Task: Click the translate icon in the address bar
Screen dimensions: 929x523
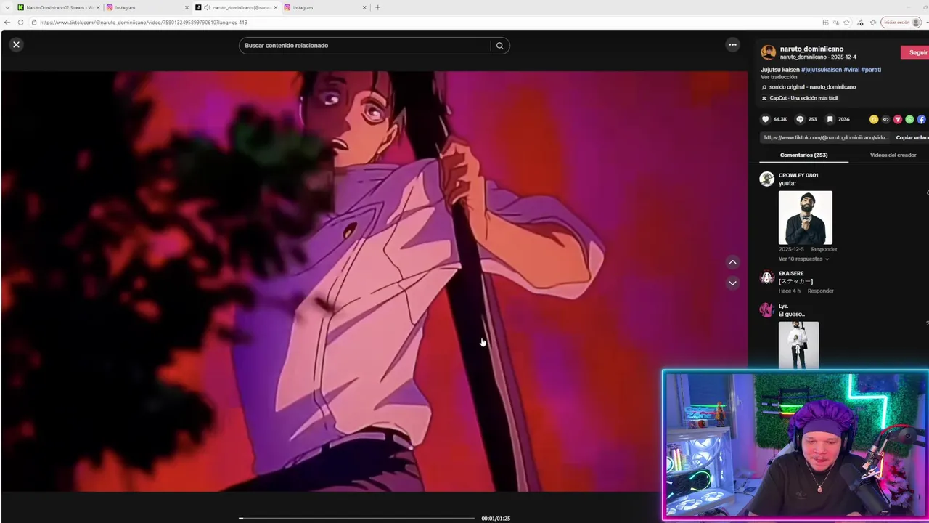Action: [836, 23]
